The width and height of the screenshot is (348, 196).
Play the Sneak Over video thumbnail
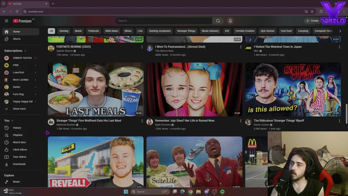293,90
